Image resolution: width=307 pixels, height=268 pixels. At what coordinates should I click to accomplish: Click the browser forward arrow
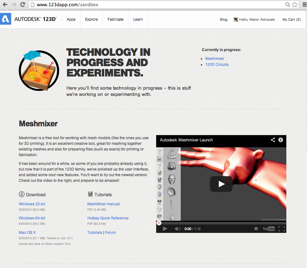14,4
